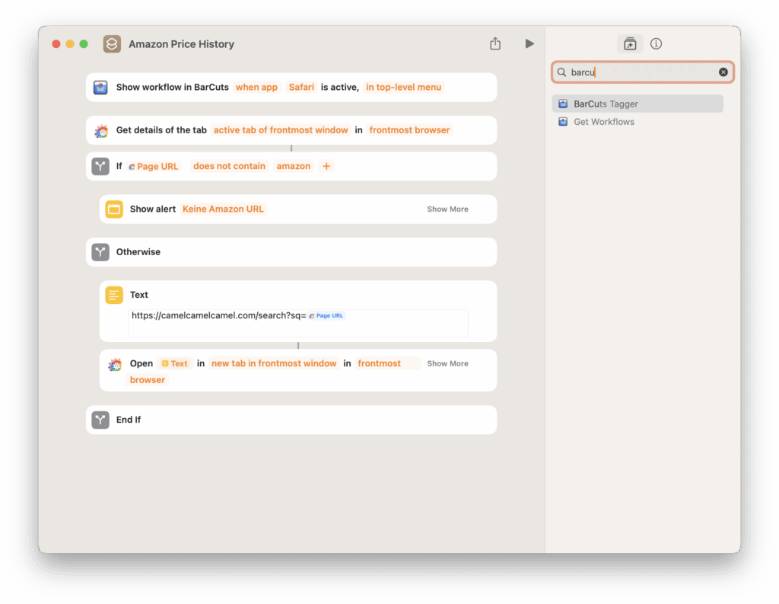Change 'new tab in frontmost window' parameter

click(x=274, y=363)
